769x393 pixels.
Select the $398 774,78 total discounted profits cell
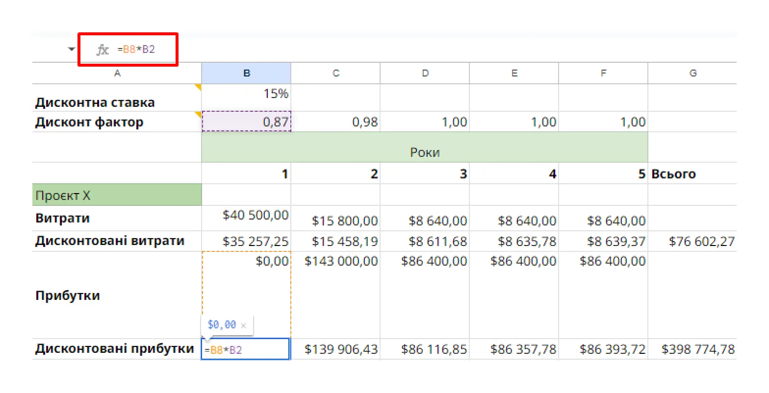692,349
